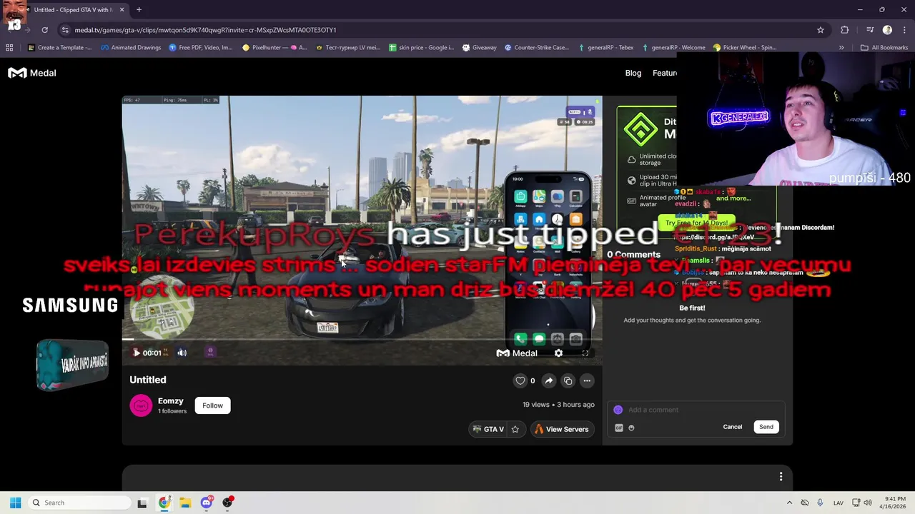Open Chrome from the taskbar
This screenshot has height=514, width=915.
[164, 503]
